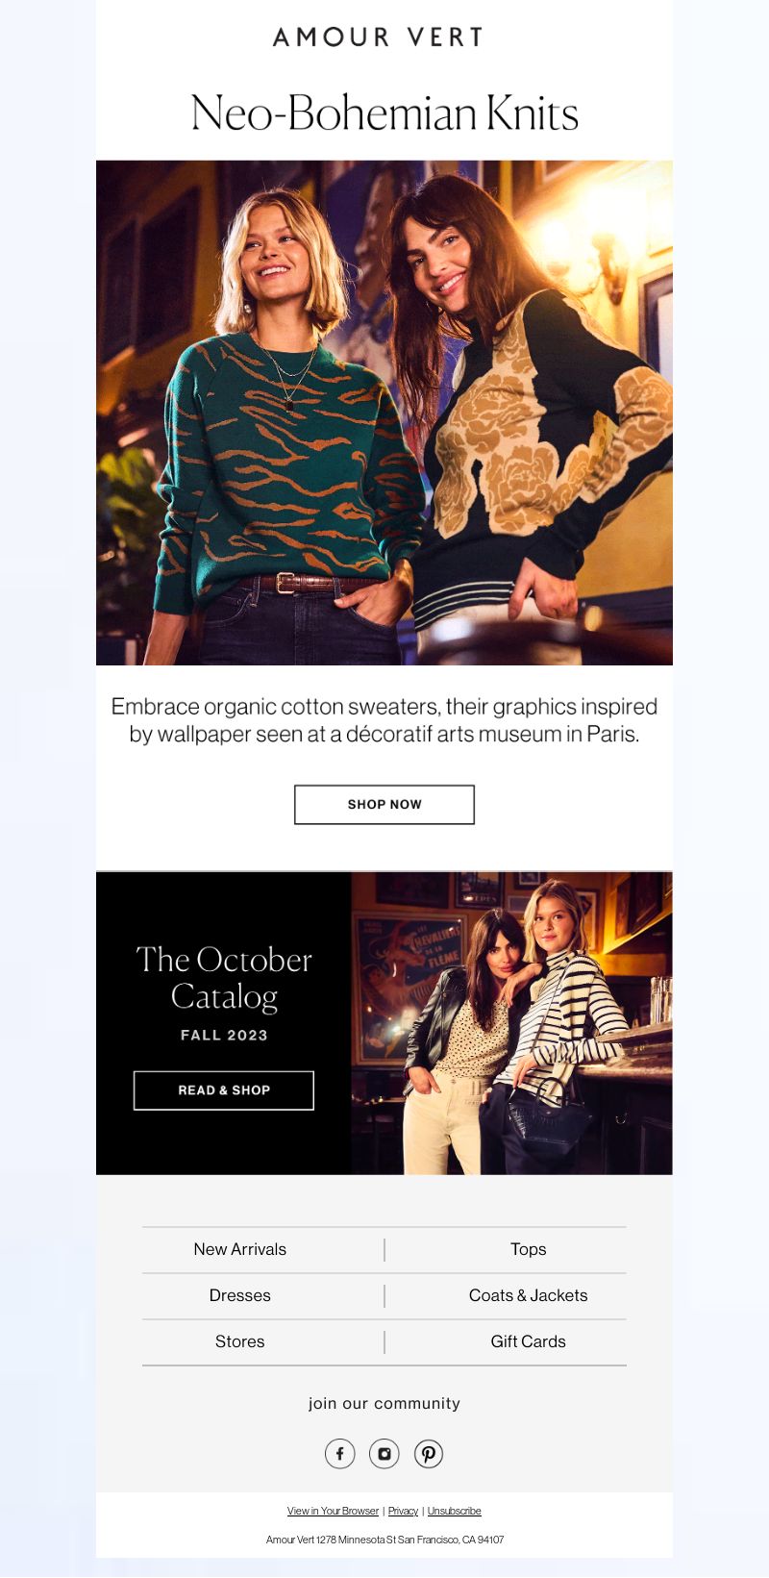The image size is (769, 1578).
Task: Open the Gift Cards link
Action: (x=529, y=1341)
